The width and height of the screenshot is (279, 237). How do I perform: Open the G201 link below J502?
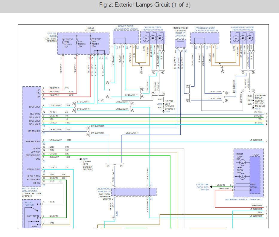point(167,112)
